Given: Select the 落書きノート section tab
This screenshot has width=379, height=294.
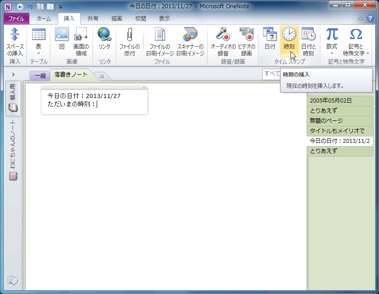Looking at the screenshot, I should coord(71,75).
